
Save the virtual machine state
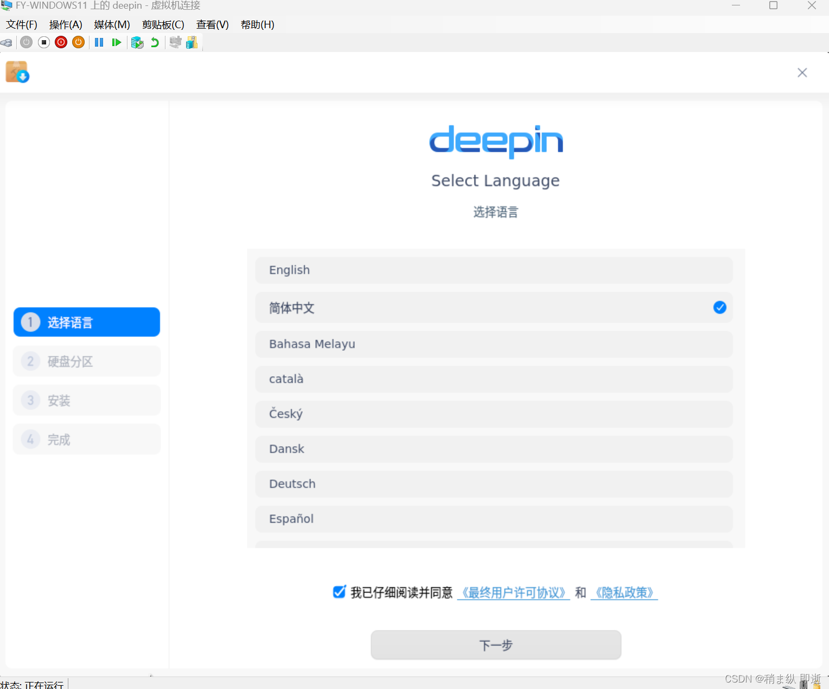click(x=78, y=42)
